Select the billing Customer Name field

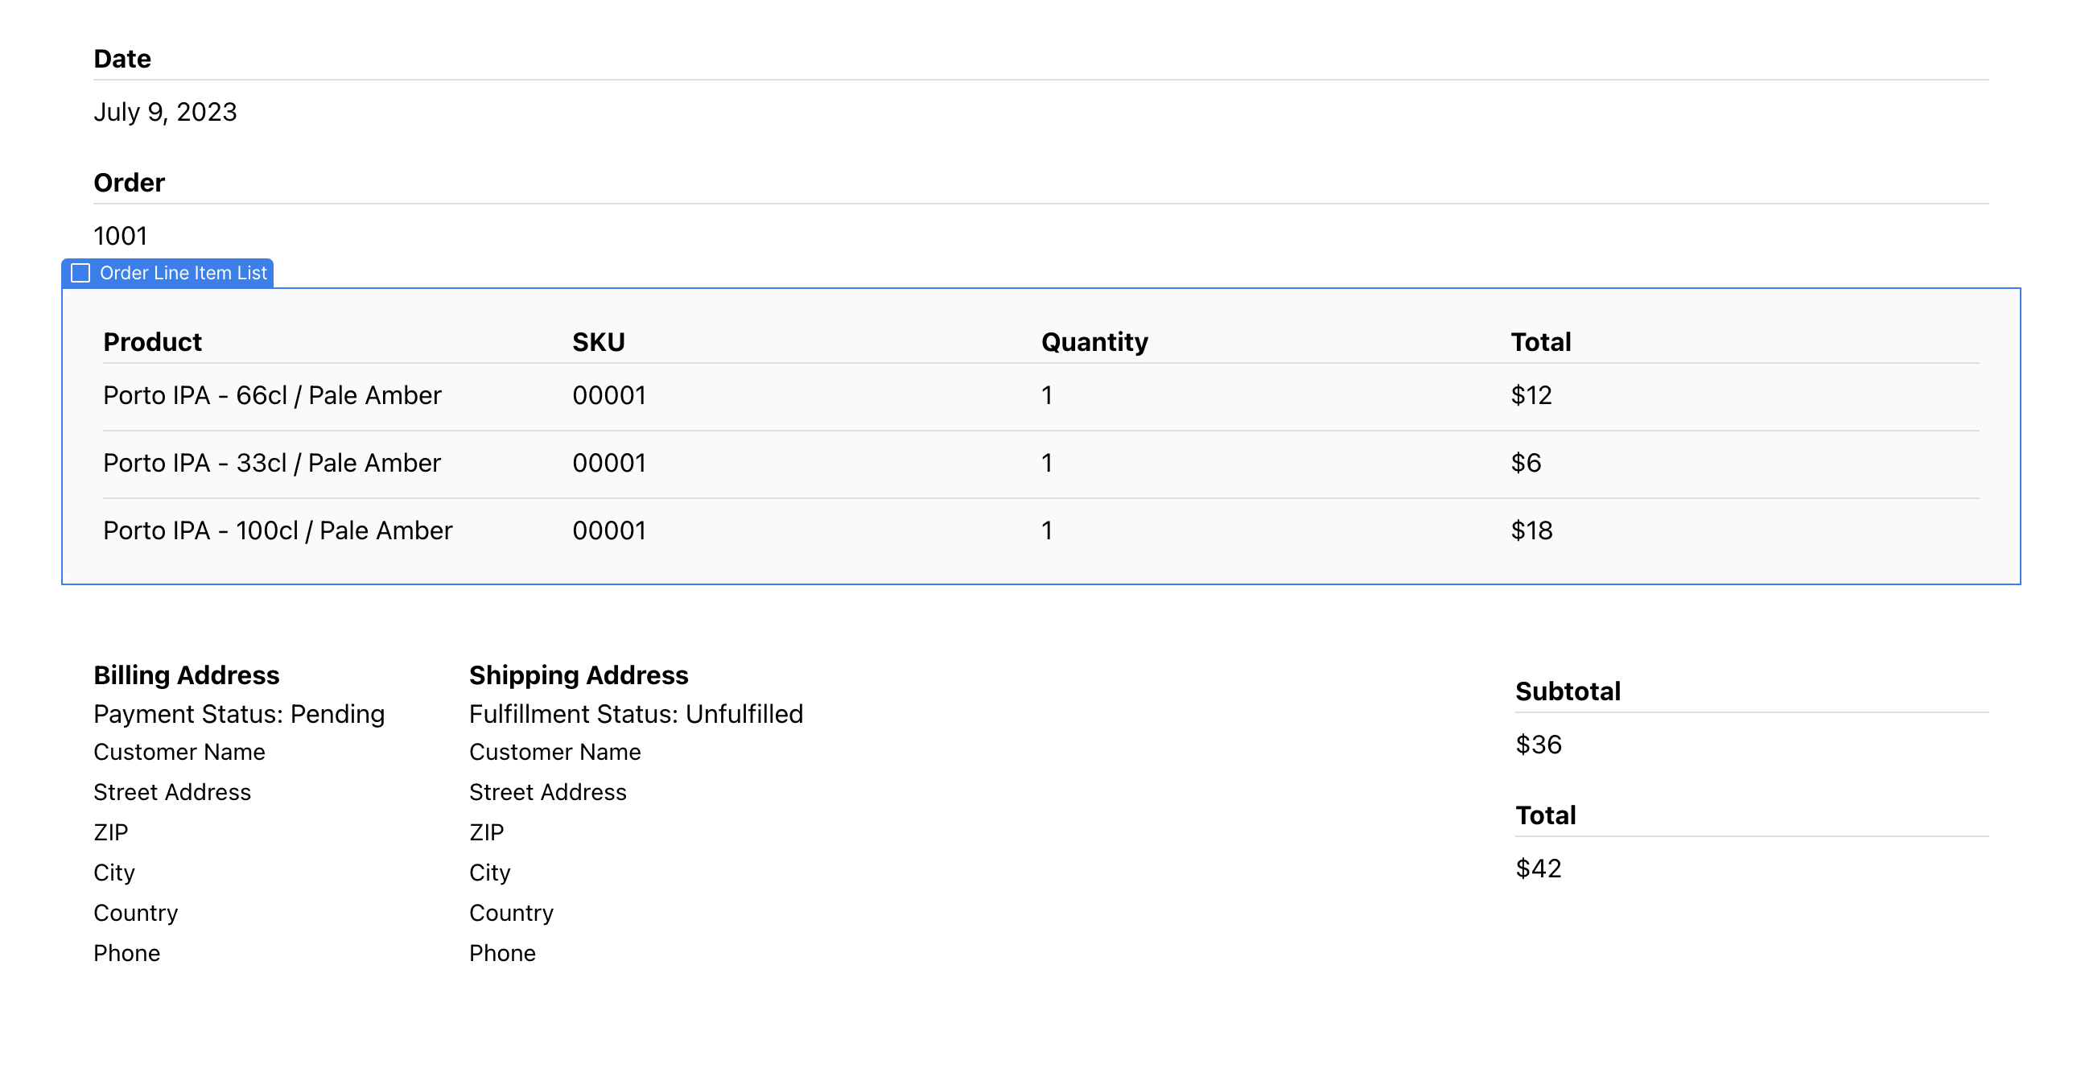tap(179, 752)
